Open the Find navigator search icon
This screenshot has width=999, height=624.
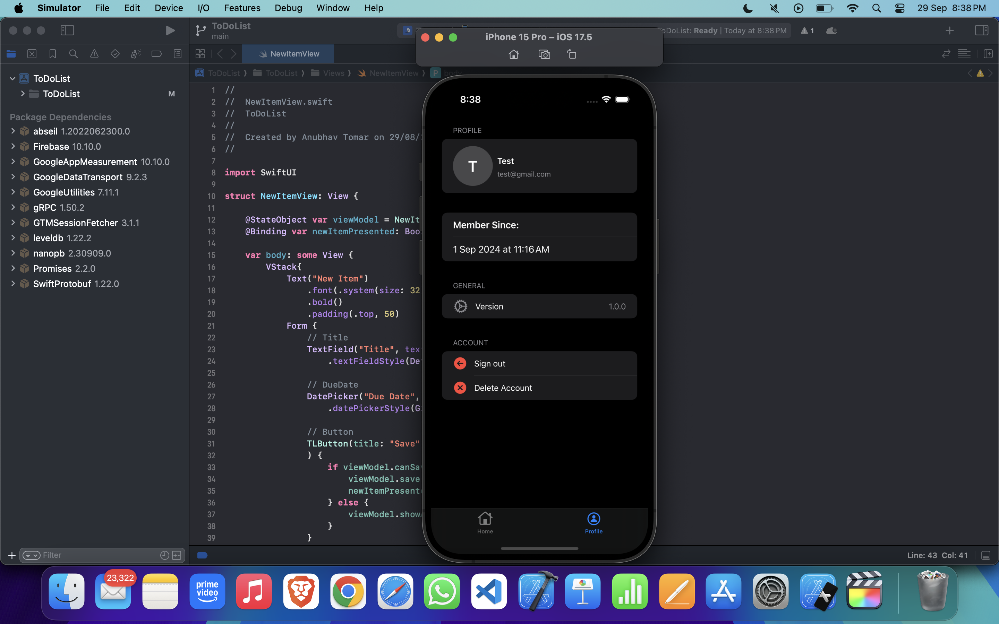pos(74,54)
